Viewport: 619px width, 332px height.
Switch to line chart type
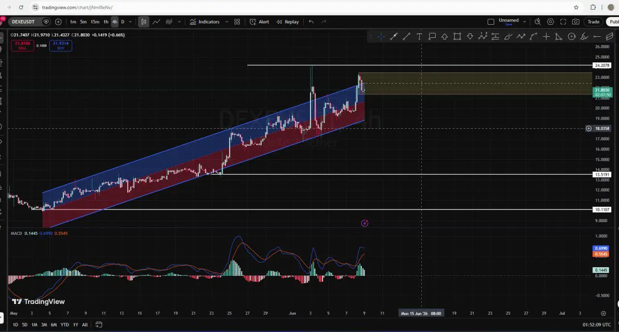156,22
